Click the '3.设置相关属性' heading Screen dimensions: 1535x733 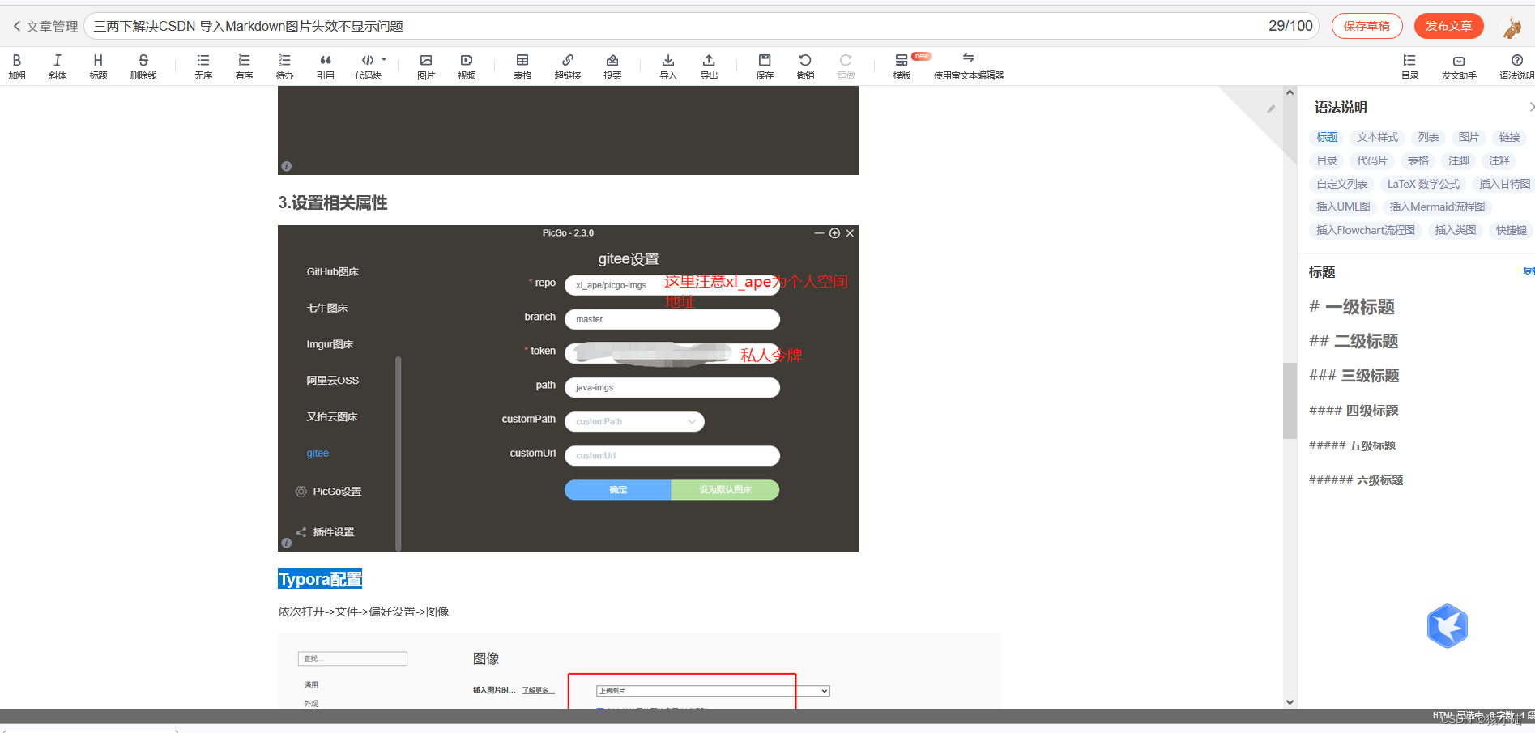tap(333, 202)
